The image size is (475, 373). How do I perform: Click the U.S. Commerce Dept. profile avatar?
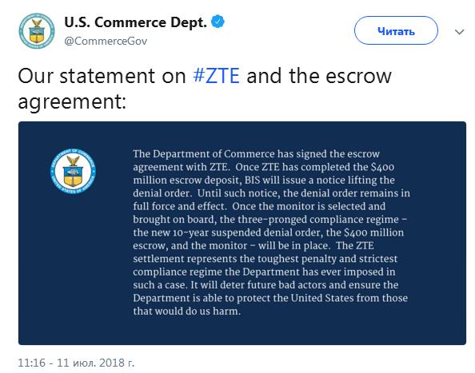[x=37, y=31]
